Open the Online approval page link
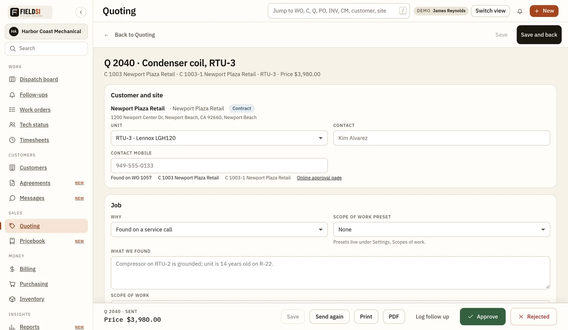The height and width of the screenshot is (330, 568). 319,178
